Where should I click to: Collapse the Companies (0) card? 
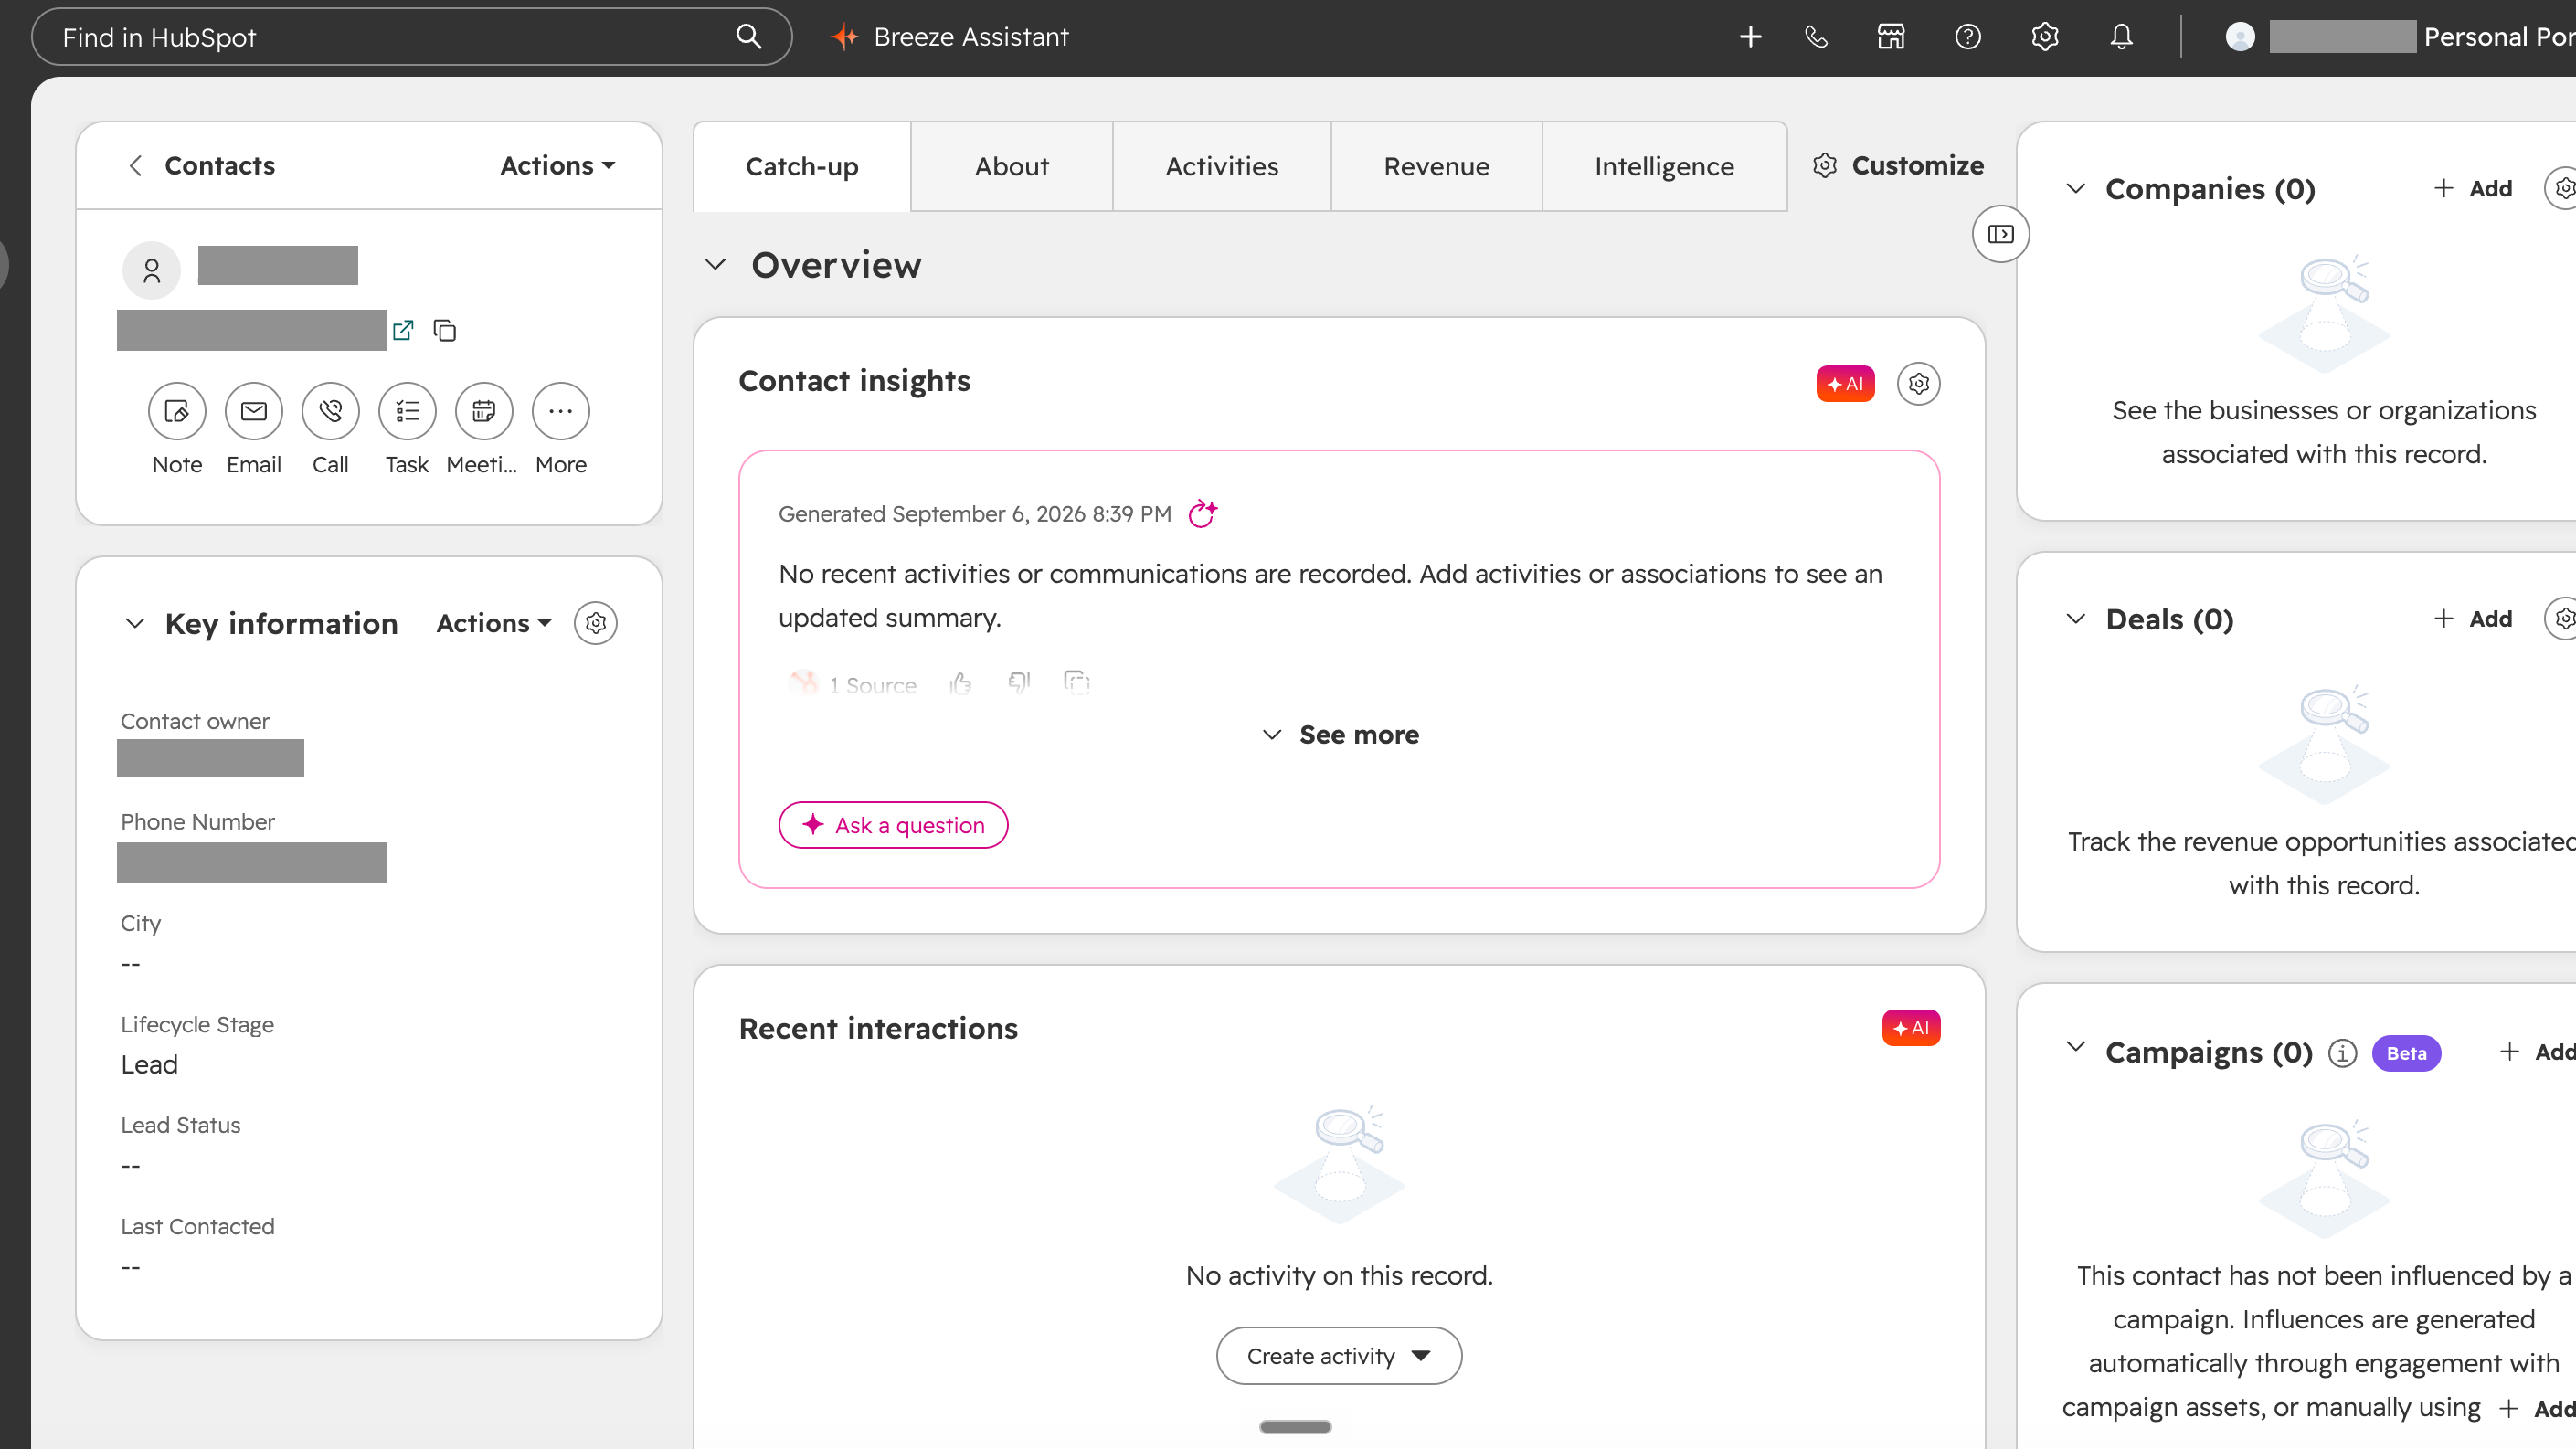click(2076, 188)
